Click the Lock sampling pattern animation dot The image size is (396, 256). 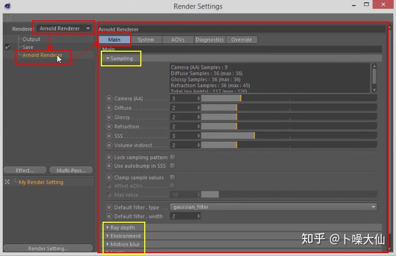pyautogui.click(x=109, y=158)
